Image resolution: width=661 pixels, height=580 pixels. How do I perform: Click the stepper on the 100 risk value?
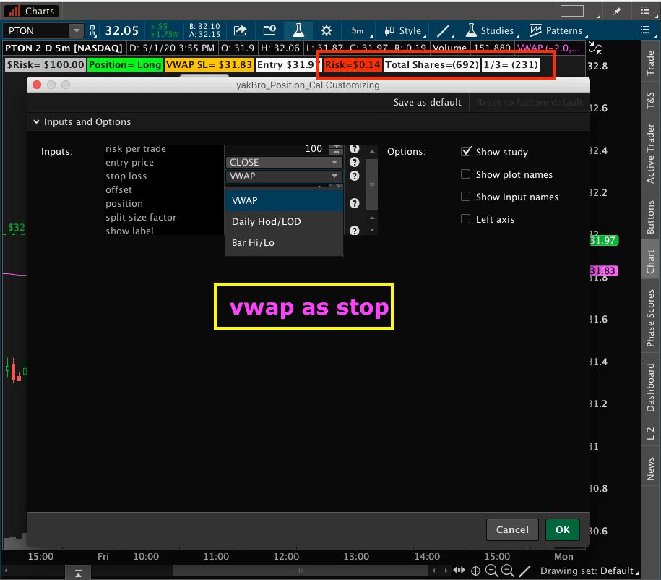tap(336, 148)
